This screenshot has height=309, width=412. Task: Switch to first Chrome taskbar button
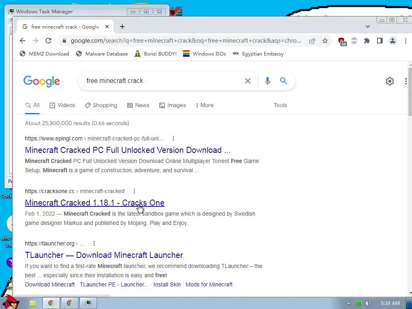point(51,303)
